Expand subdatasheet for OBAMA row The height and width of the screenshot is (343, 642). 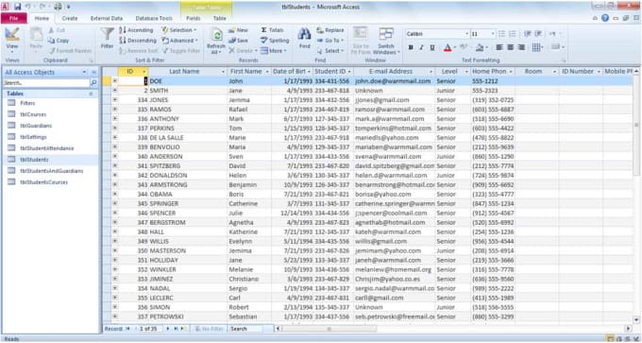pyautogui.click(x=114, y=194)
